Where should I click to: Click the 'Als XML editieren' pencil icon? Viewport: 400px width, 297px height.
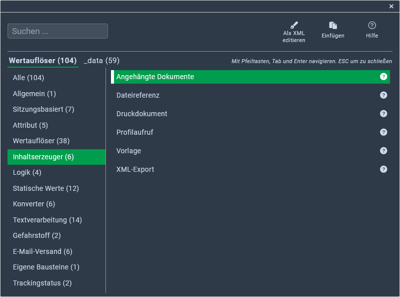pos(293,25)
